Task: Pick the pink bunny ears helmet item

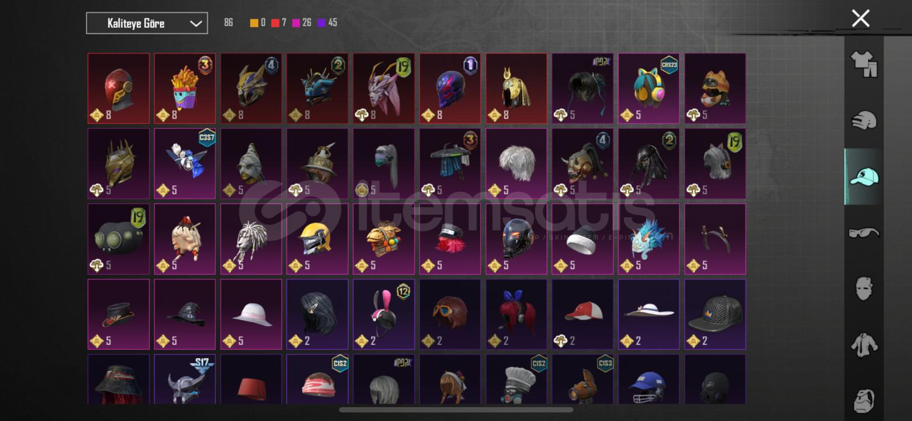Action: [x=384, y=314]
